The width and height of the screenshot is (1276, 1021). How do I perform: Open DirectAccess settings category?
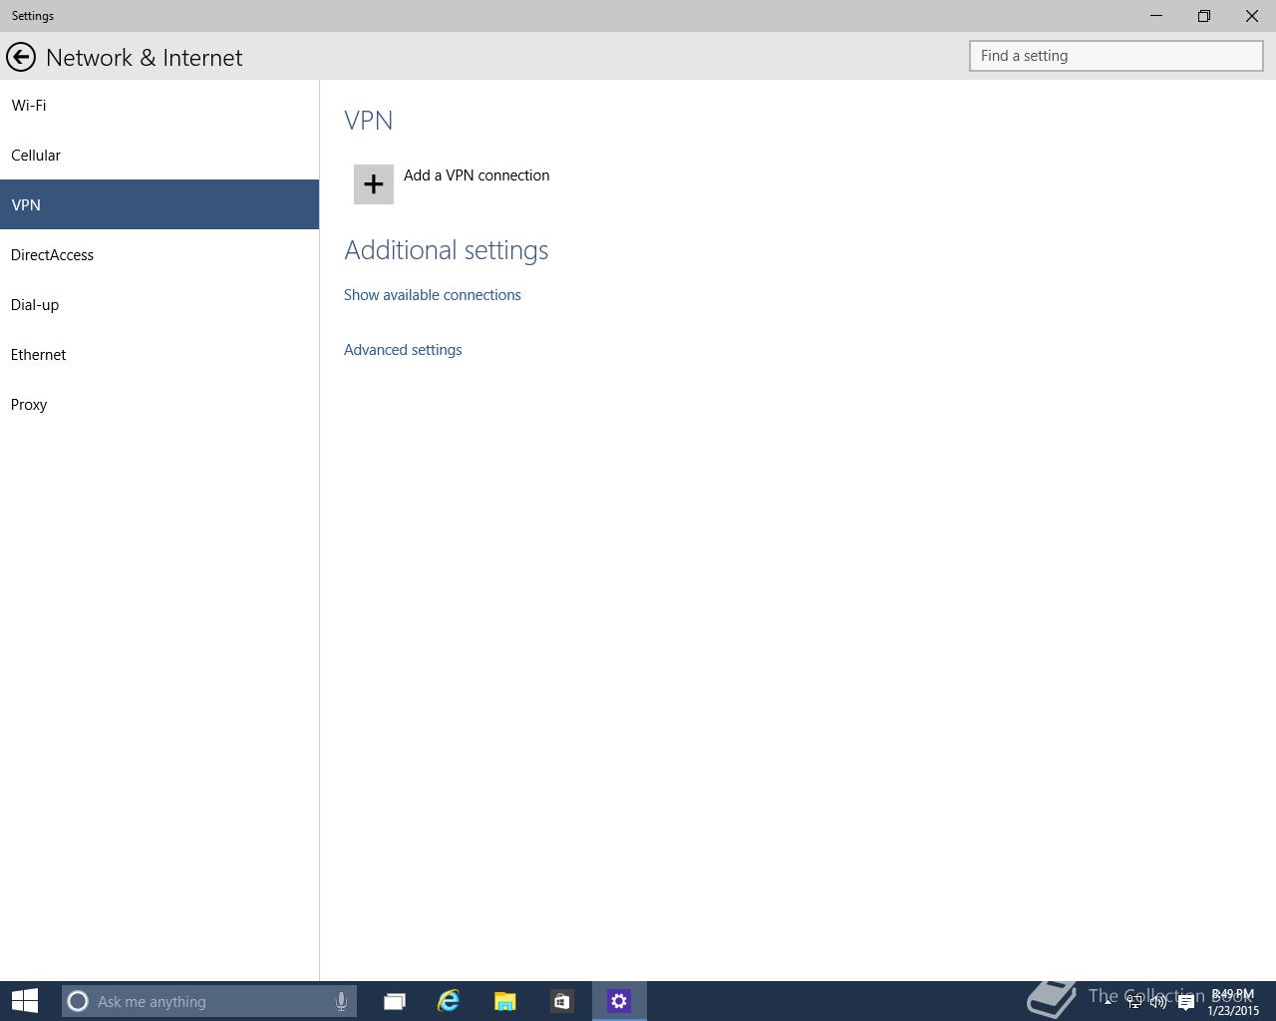[x=159, y=254]
